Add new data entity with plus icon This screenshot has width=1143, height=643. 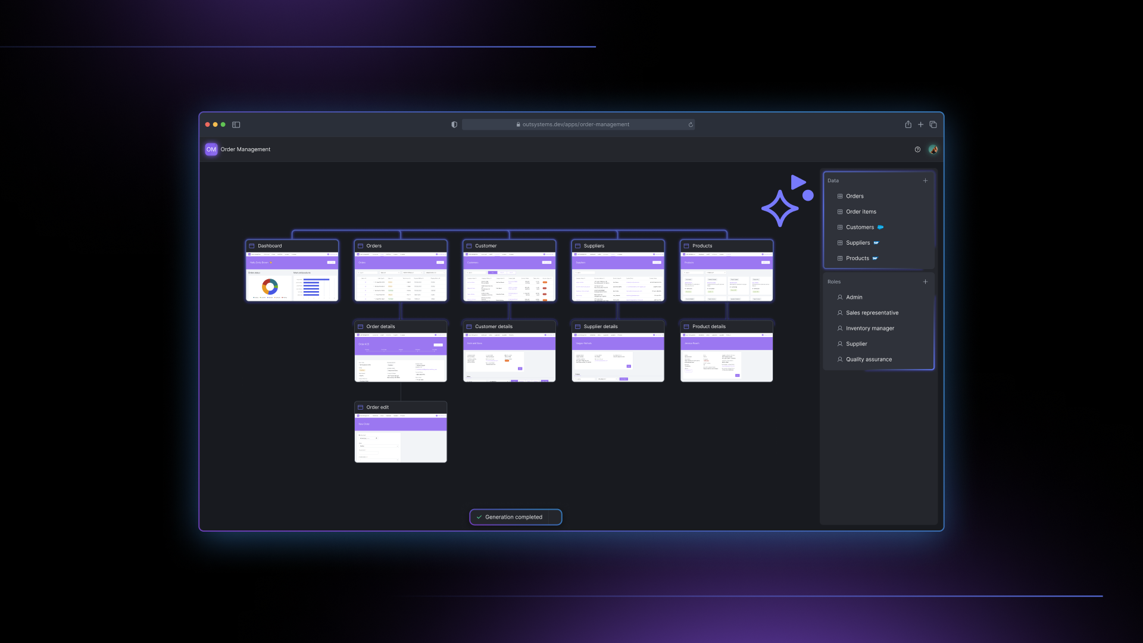(925, 180)
